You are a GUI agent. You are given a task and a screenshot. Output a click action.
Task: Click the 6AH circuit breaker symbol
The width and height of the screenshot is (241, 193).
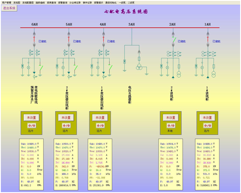click(34, 39)
